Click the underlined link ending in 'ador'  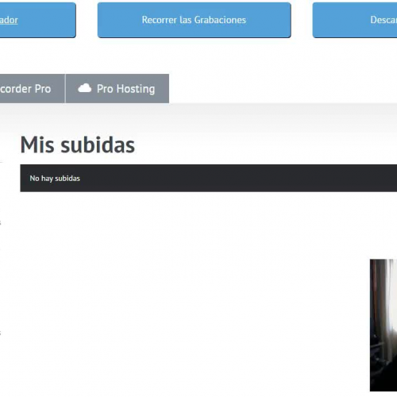[x=9, y=20]
